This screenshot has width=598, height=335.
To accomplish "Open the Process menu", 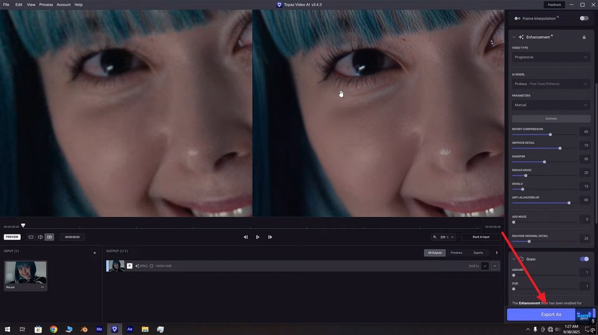I will (46, 5).
